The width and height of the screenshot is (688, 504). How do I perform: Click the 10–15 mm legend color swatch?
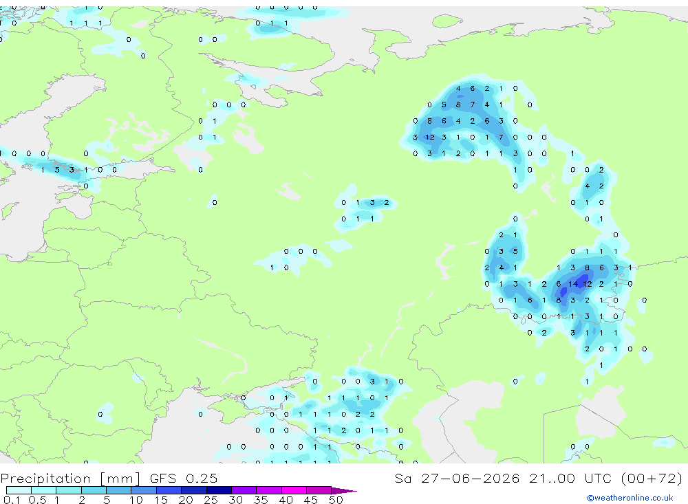click(144, 490)
